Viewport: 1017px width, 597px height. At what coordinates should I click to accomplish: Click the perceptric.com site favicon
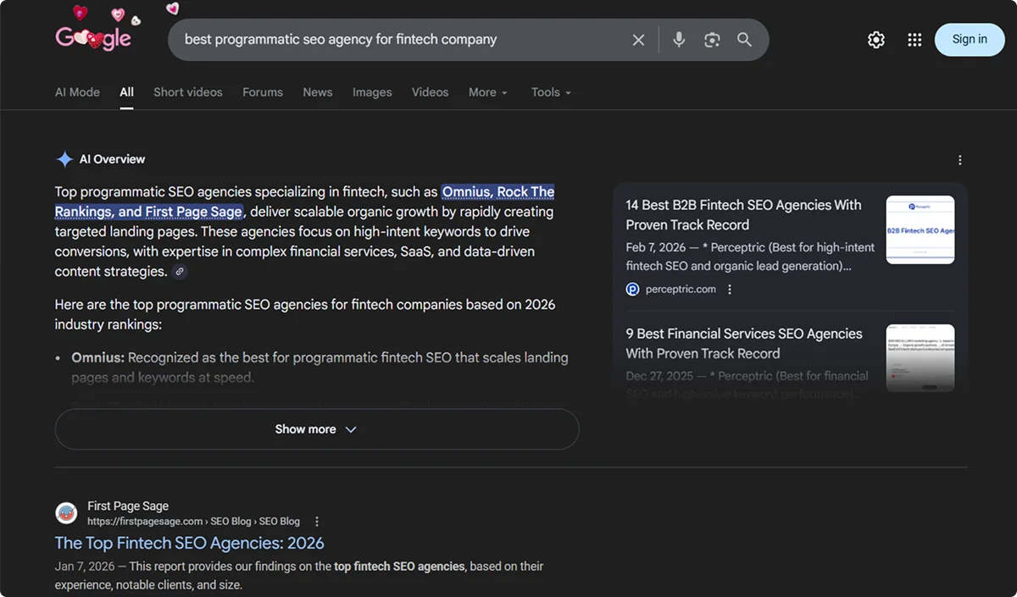click(632, 289)
